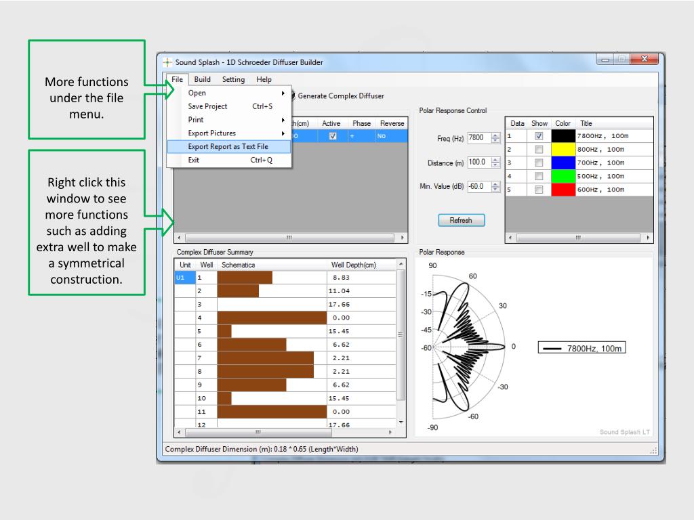Click the Sound Splash app icon in title bar
The image size is (694, 520).
point(167,62)
